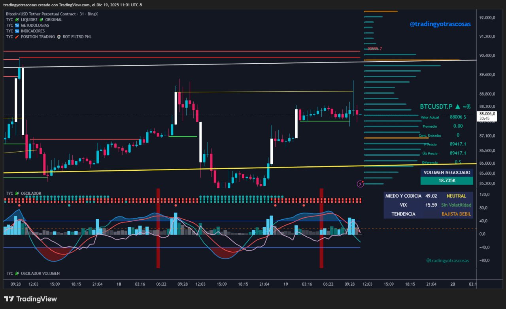Image resolution: width=506 pixels, height=309 pixels.
Task: Click the TENDENCIA label
Action: pos(403,214)
